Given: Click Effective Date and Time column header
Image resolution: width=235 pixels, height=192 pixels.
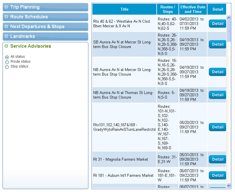Looking at the screenshot, I should [193, 9].
